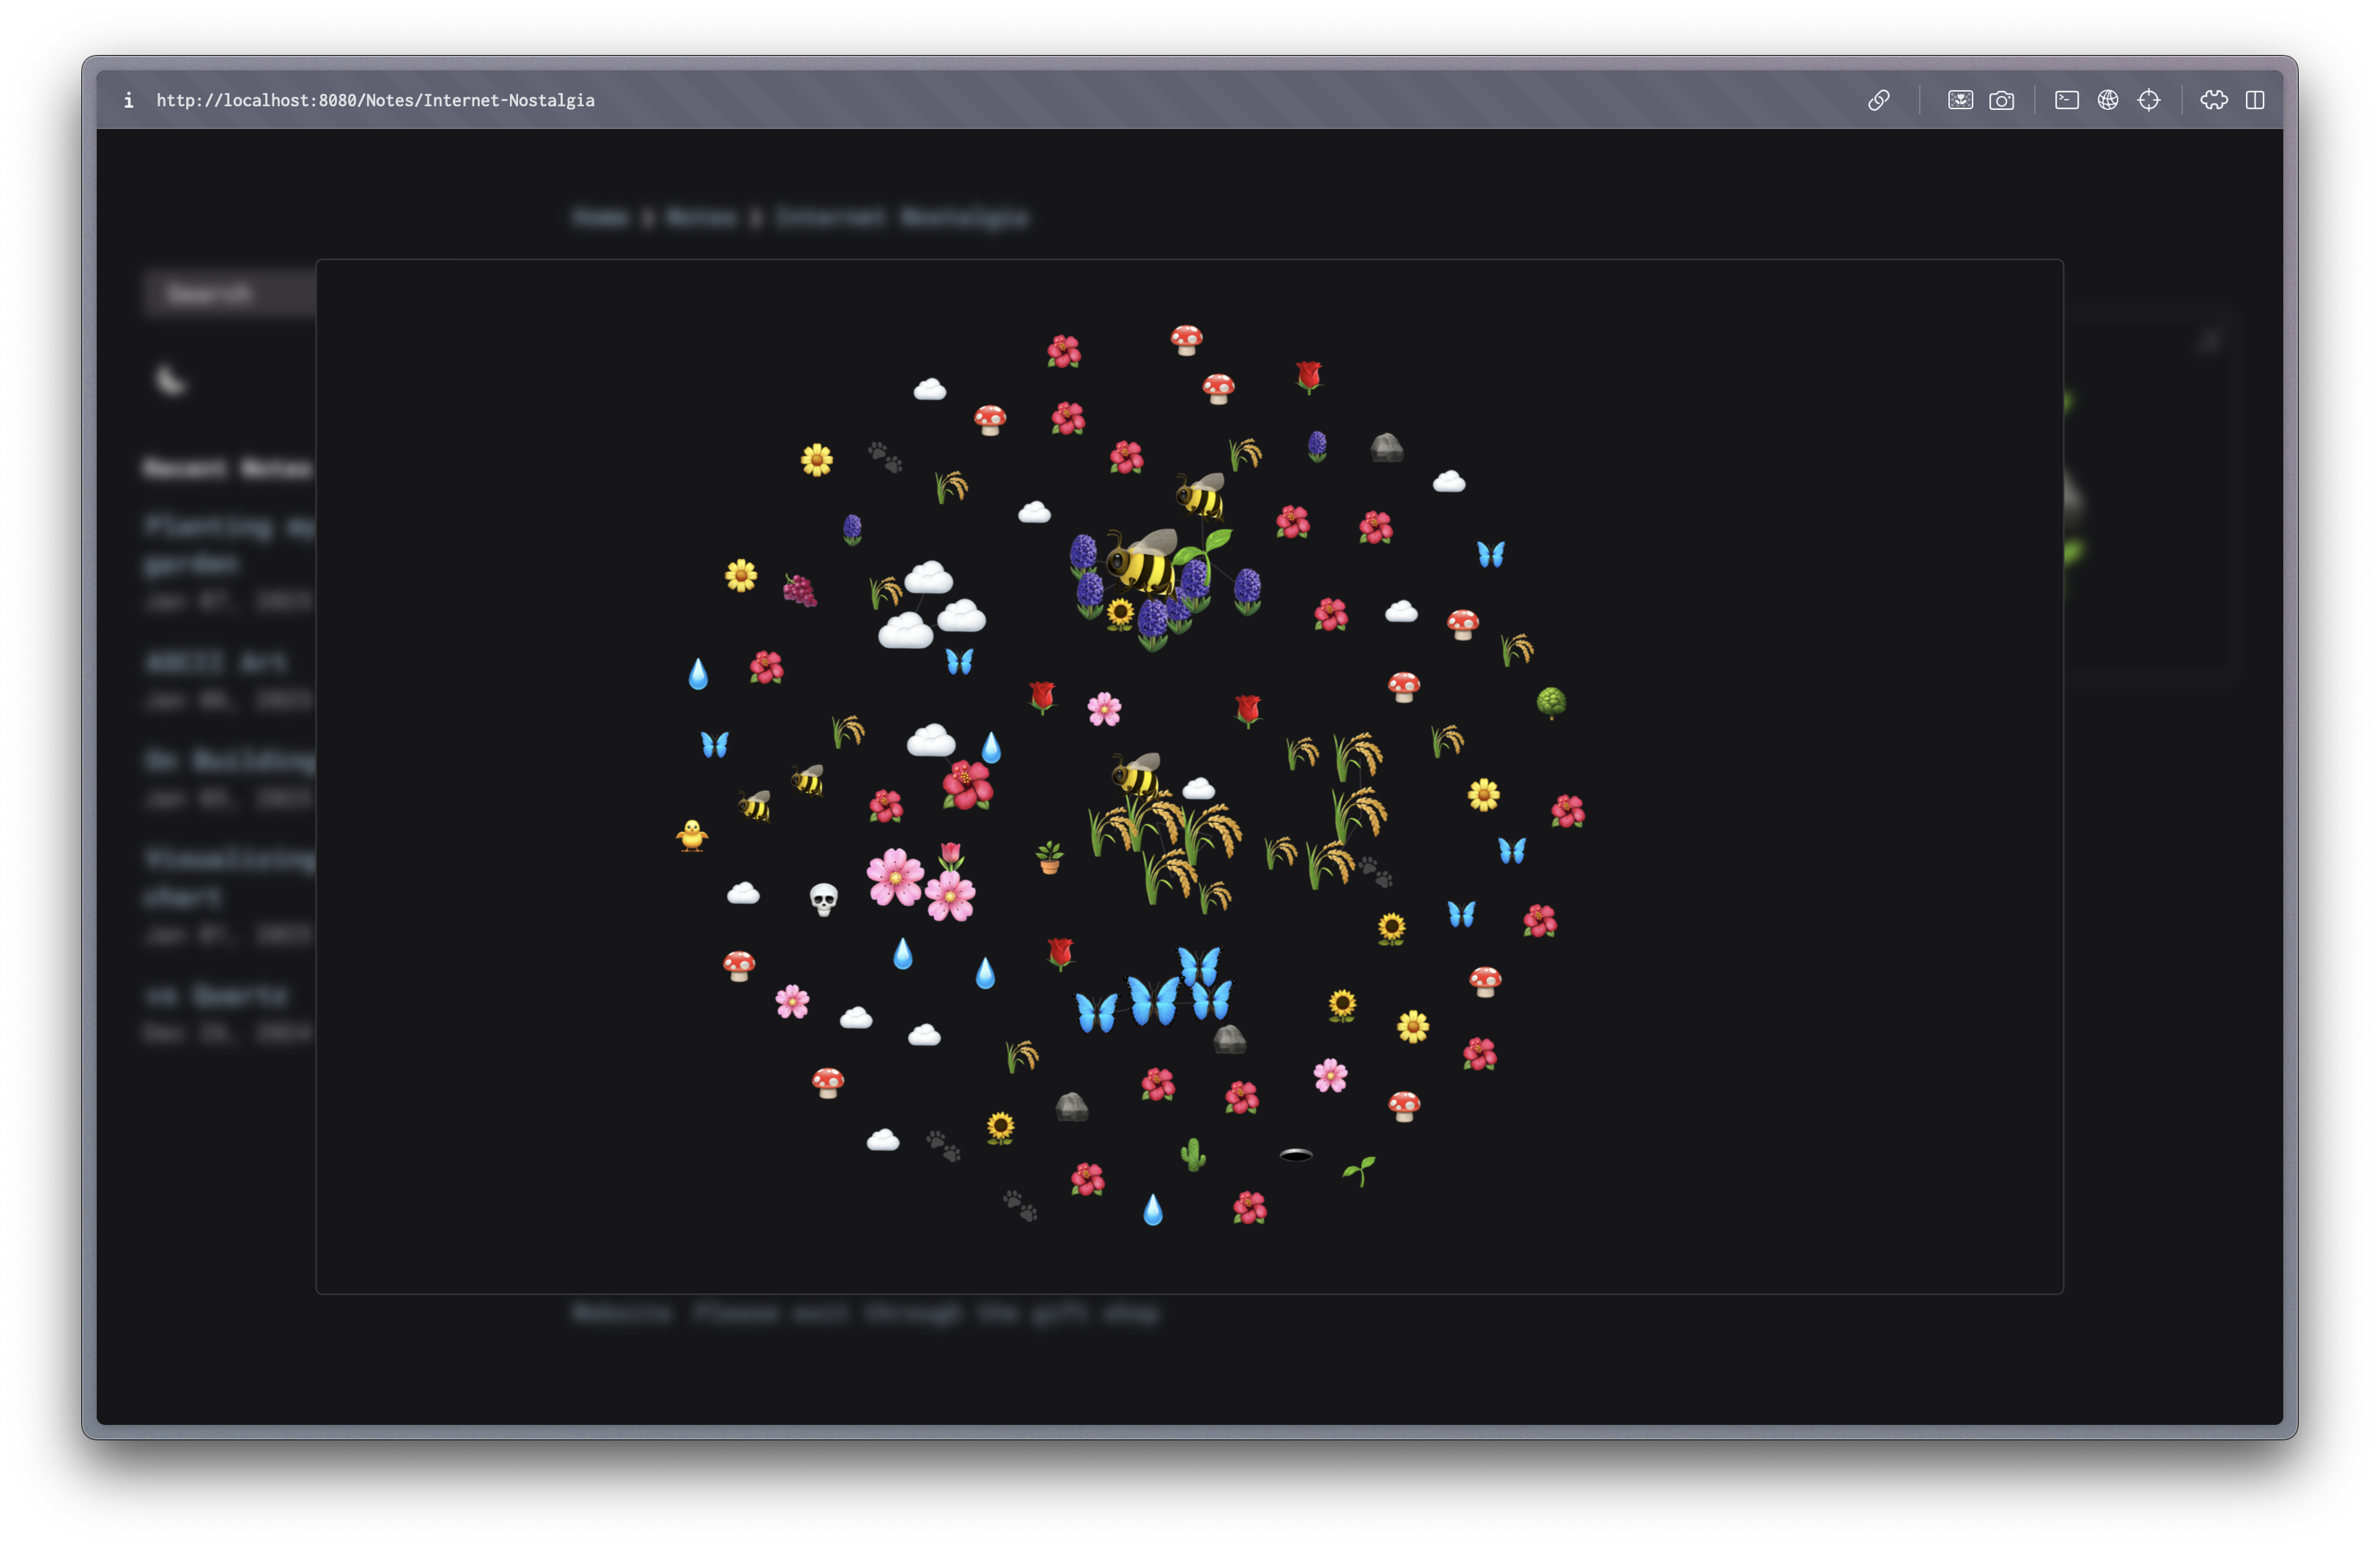Open the terminal console icon
This screenshot has height=1548, width=2380.
(x=2066, y=100)
